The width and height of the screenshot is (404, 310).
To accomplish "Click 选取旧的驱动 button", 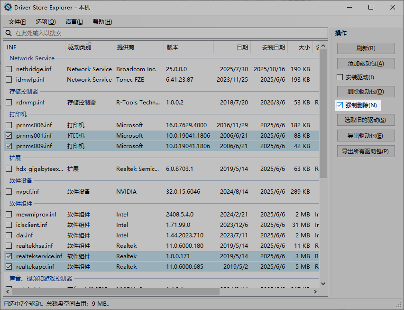I will click(366, 120).
